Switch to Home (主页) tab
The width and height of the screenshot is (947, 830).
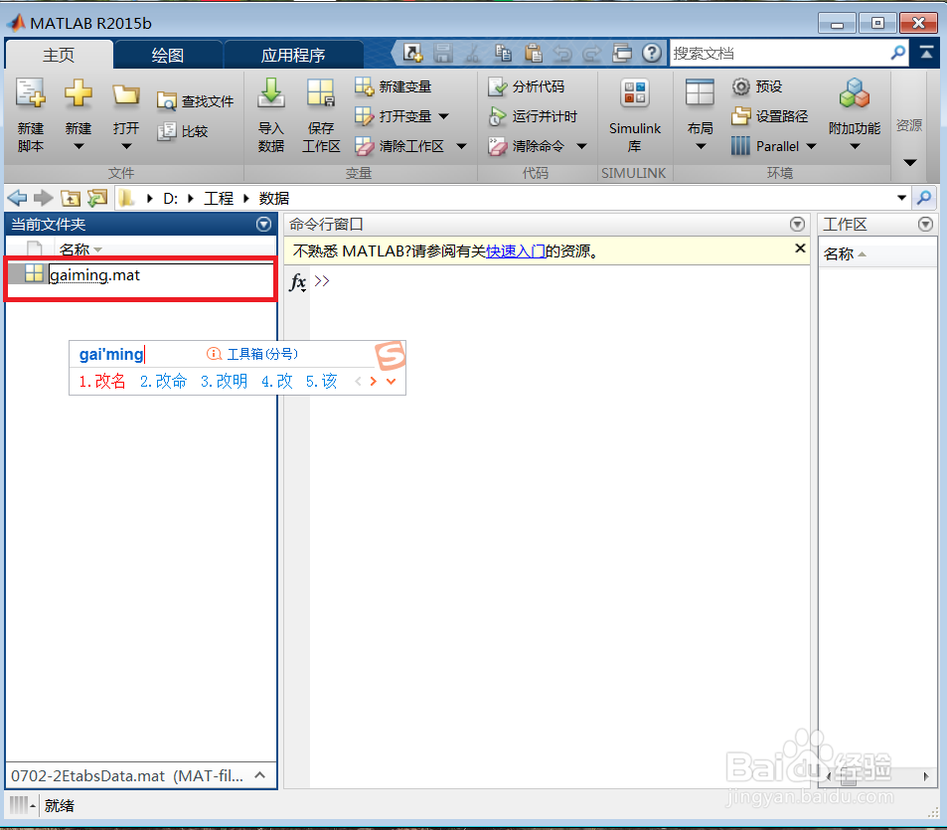point(59,56)
